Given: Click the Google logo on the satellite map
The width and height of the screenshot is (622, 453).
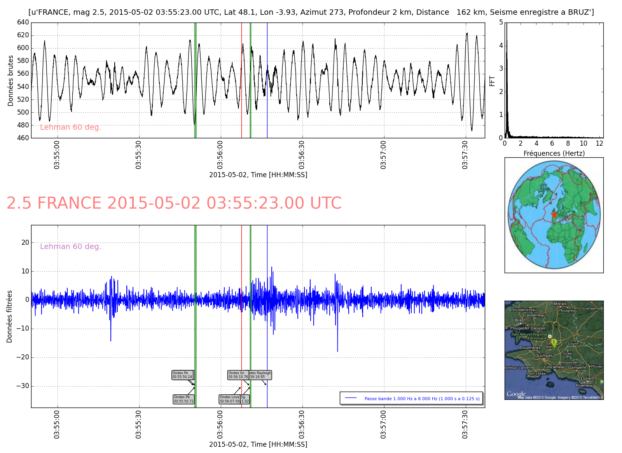Looking at the screenshot, I should [516, 394].
